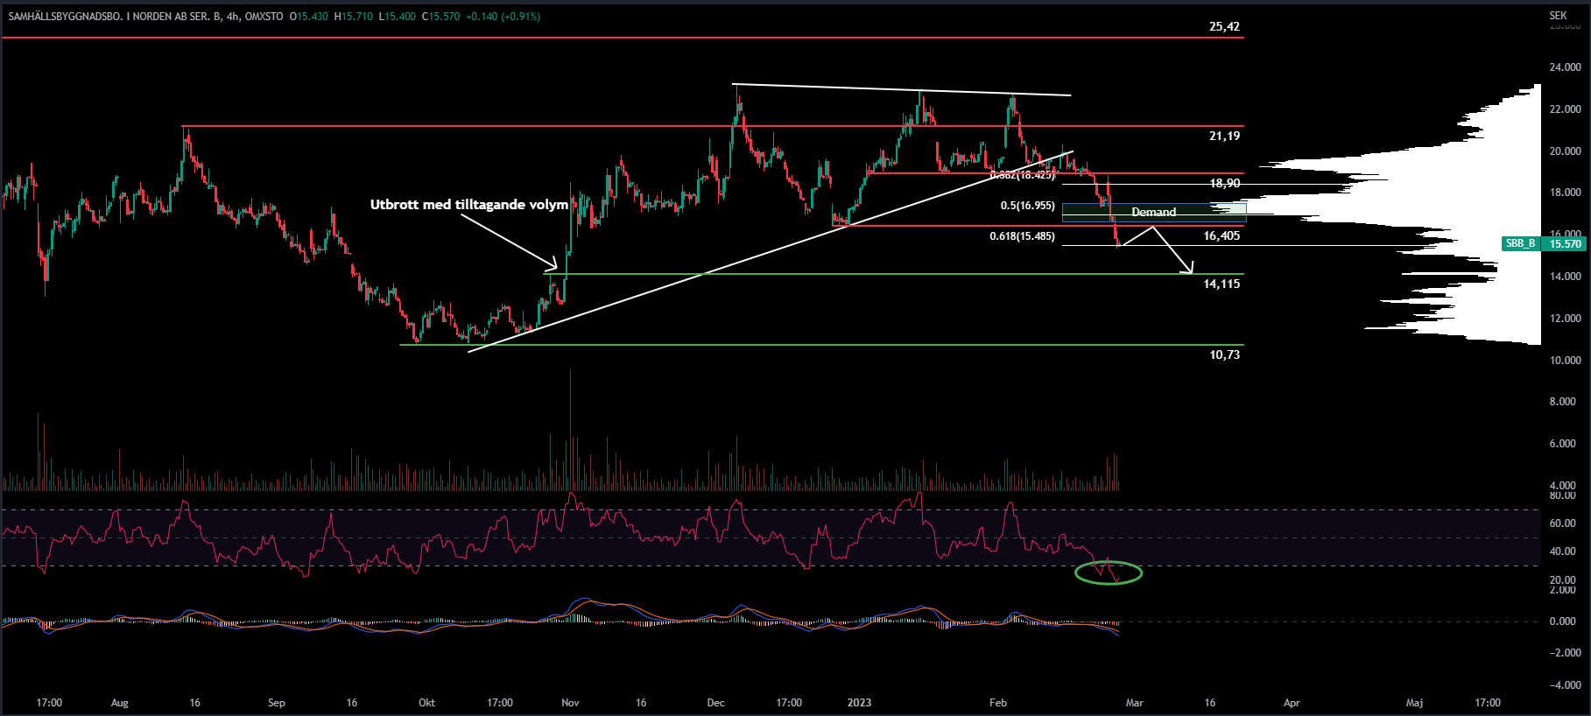This screenshot has height=716, width=1591.
Task: Click the arrowhead of the projected price arrow
Action: (1190, 270)
